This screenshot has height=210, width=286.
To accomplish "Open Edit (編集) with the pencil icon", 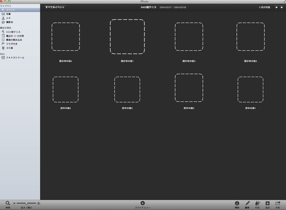I will [x=247, y=203].
